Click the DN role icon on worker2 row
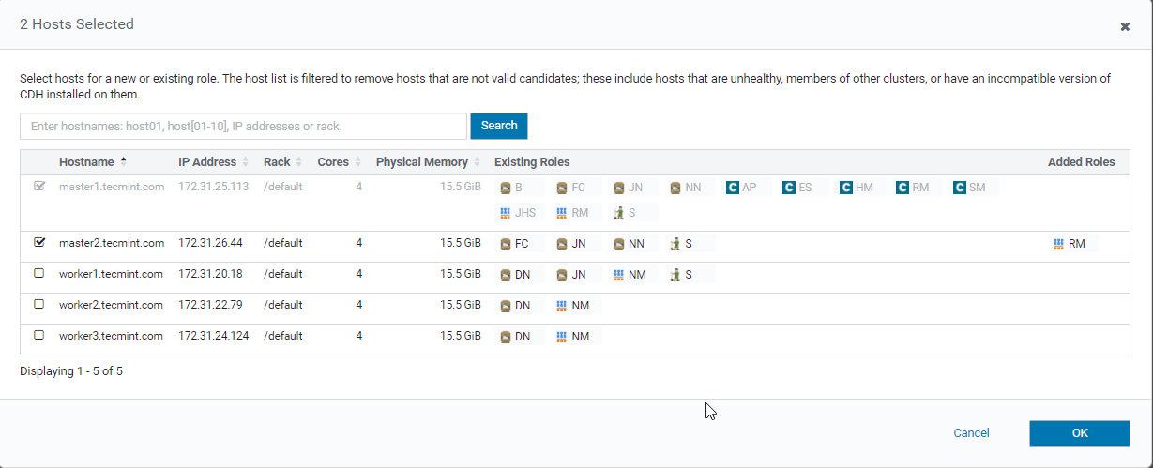The height and width of the screenshot is (468, 1153). point(506,306)
